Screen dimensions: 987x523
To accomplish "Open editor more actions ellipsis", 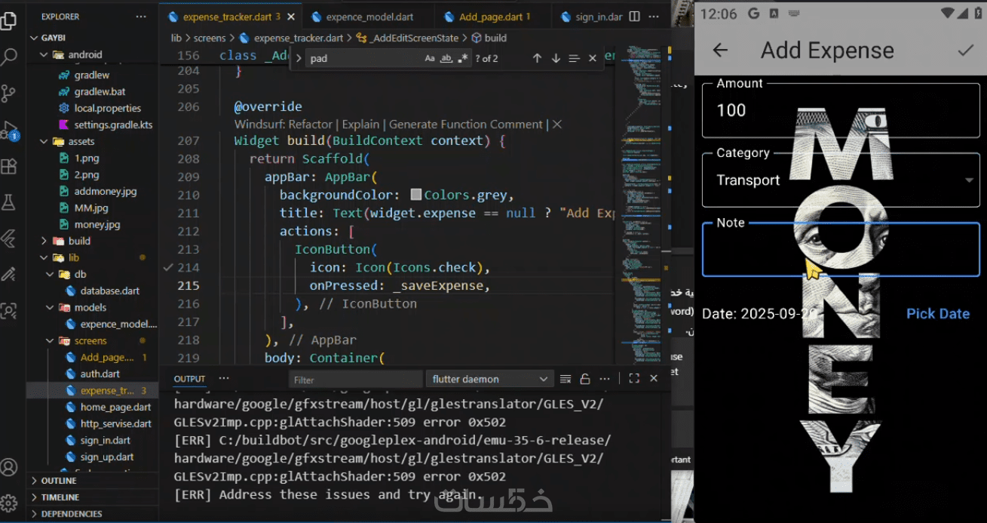I will click(653, 16).
